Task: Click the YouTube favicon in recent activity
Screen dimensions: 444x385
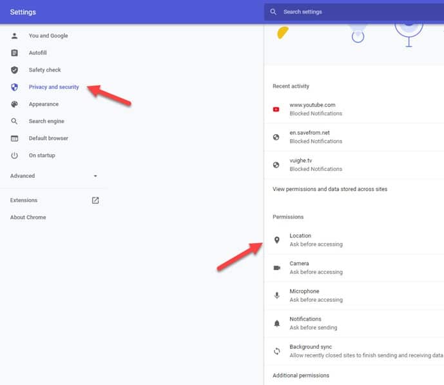Action: [x=276, y=110]
